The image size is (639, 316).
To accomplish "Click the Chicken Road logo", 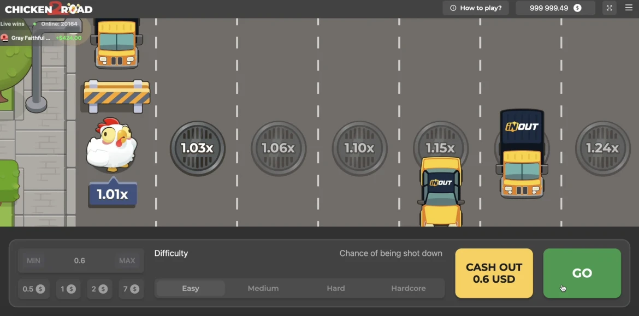I will [49, 8].
